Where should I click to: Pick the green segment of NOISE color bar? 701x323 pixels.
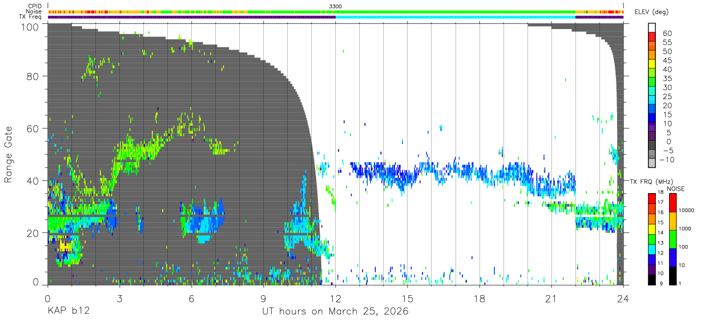coord(673,239)
